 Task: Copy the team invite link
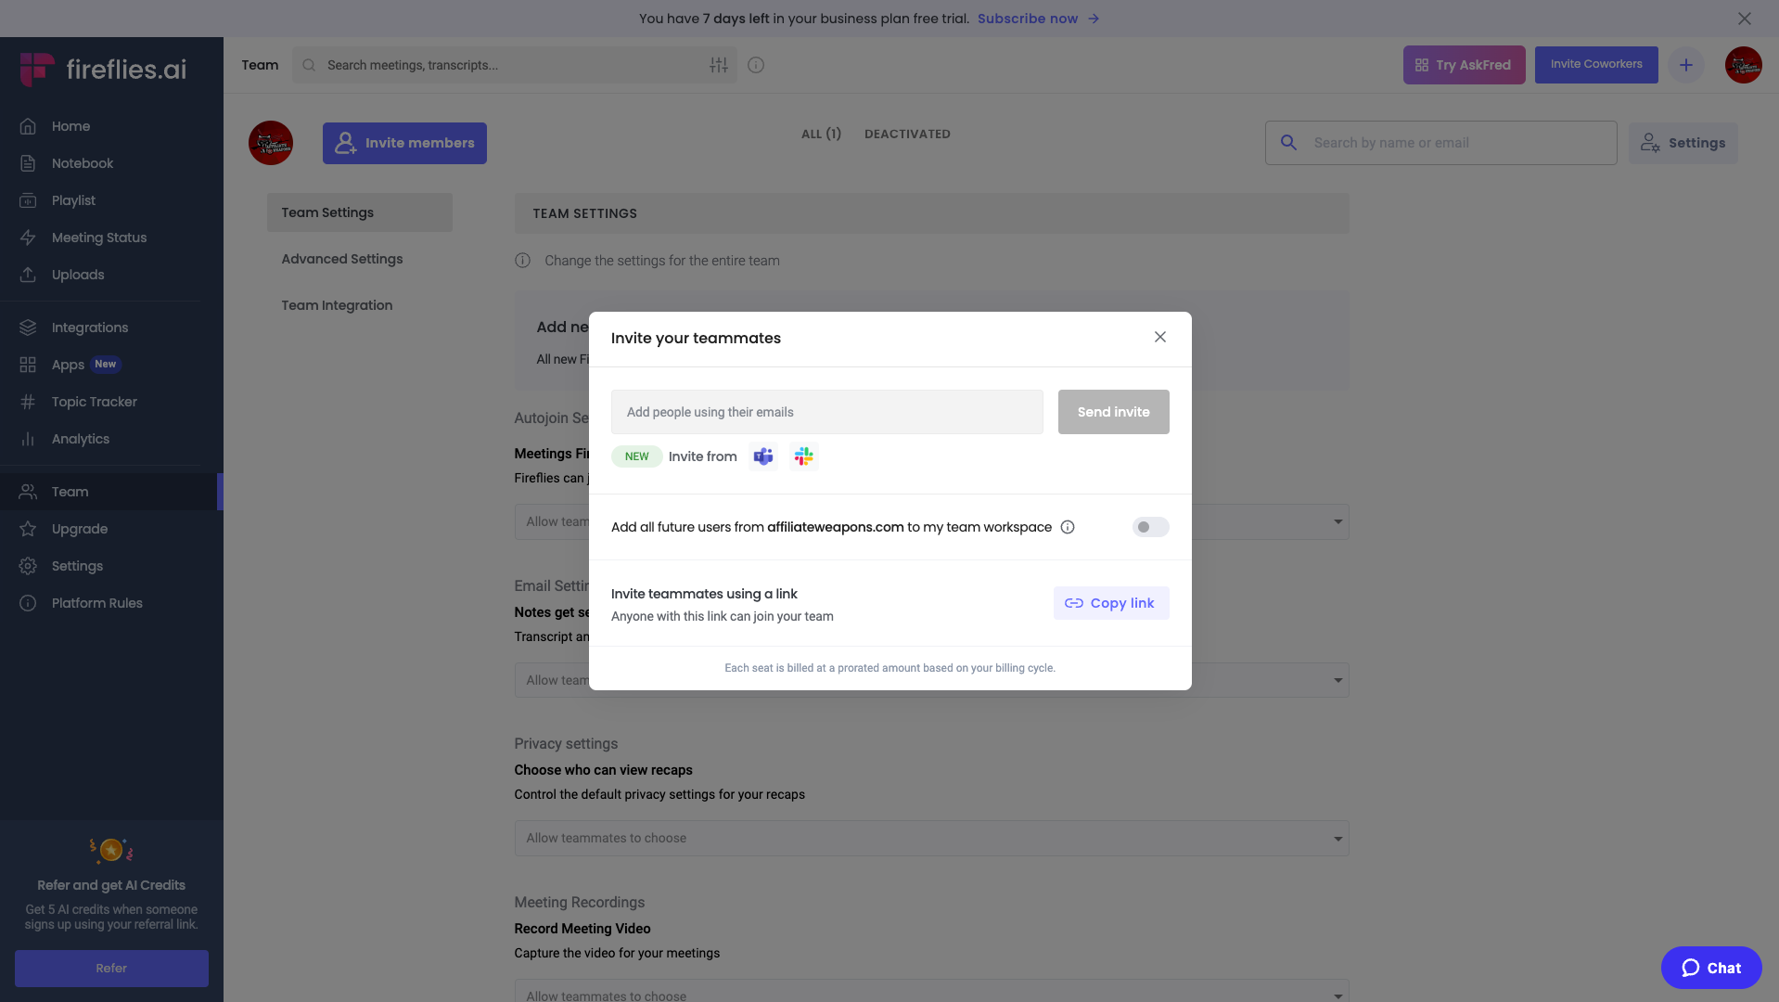coord(1110,603)
